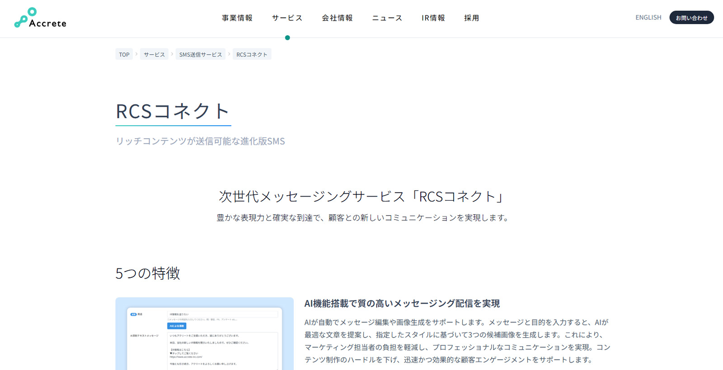Click the 豊かな表現力と確実な到達 tagline text
This screenshot has height=370, width=723.
[363, 218]
